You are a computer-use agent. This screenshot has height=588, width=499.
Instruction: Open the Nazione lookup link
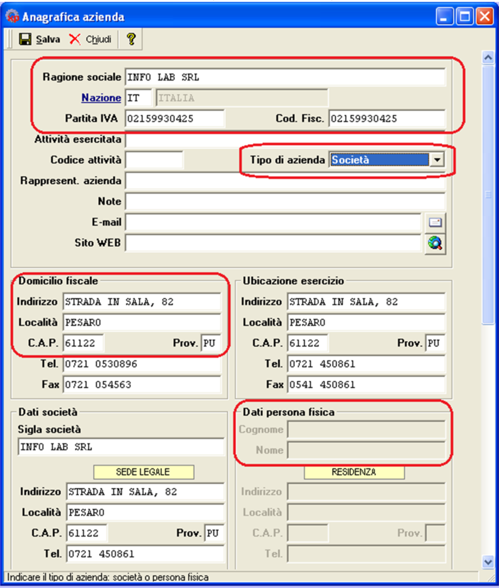coord(101,98)
